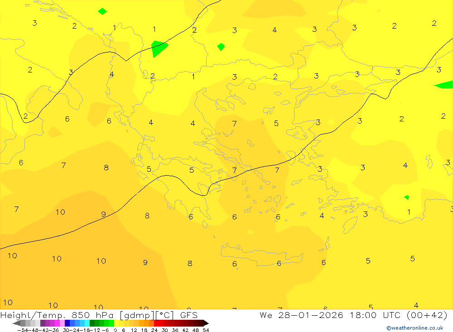453x332 pixels.
Task: Click the '54' label at scale end
Action: [206, 330]
